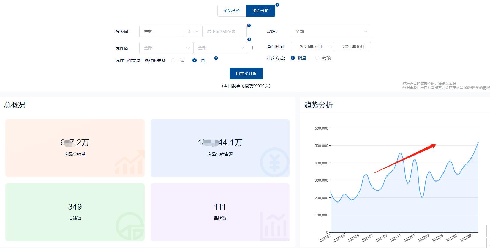Click growth chart icon in 商品总销量 card
The height and width of the screenshot is (248, 490).
pos(129,163)
